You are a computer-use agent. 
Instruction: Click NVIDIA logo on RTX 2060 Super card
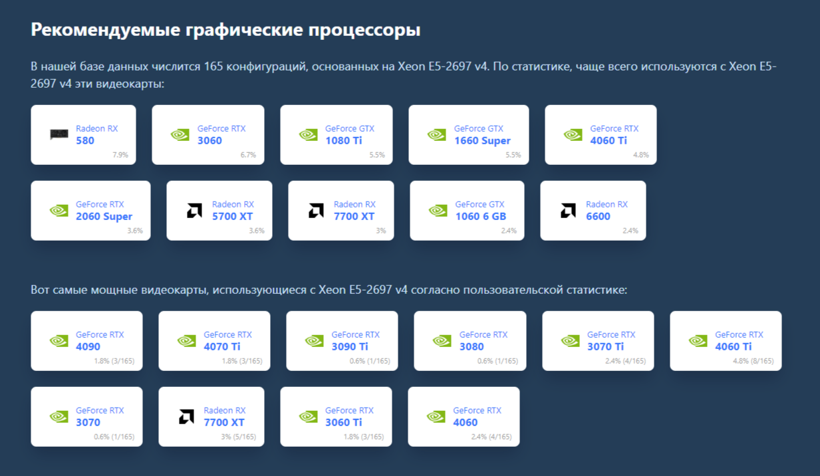[x=59, y=210]
